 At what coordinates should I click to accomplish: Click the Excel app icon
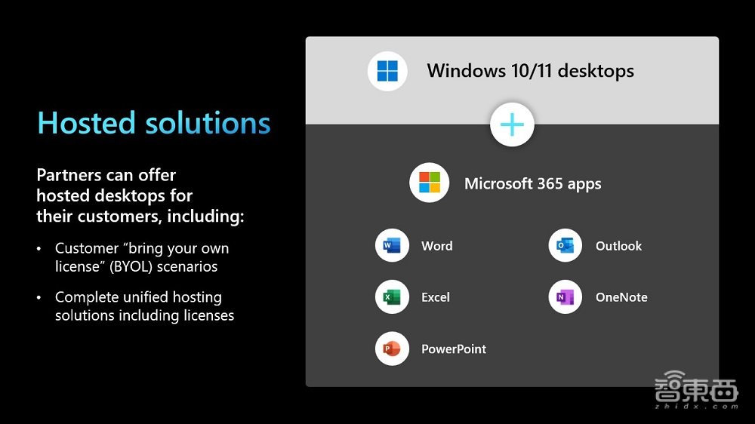pos(392,297)
